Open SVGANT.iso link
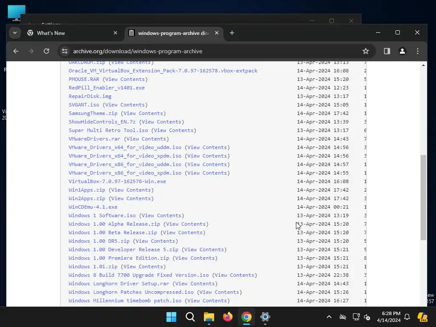The image size is (436, 327). click(x=84, y=105)
